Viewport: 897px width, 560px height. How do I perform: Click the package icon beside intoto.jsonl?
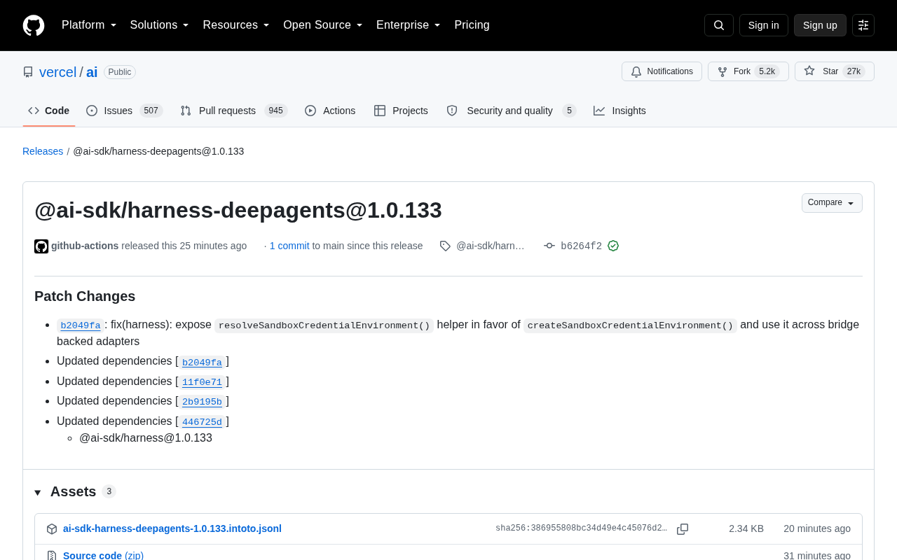(52, 529)
